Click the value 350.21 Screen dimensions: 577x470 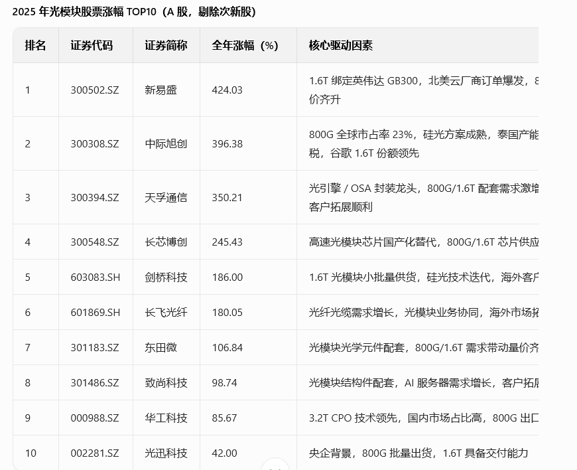click(x=227, y=197)
